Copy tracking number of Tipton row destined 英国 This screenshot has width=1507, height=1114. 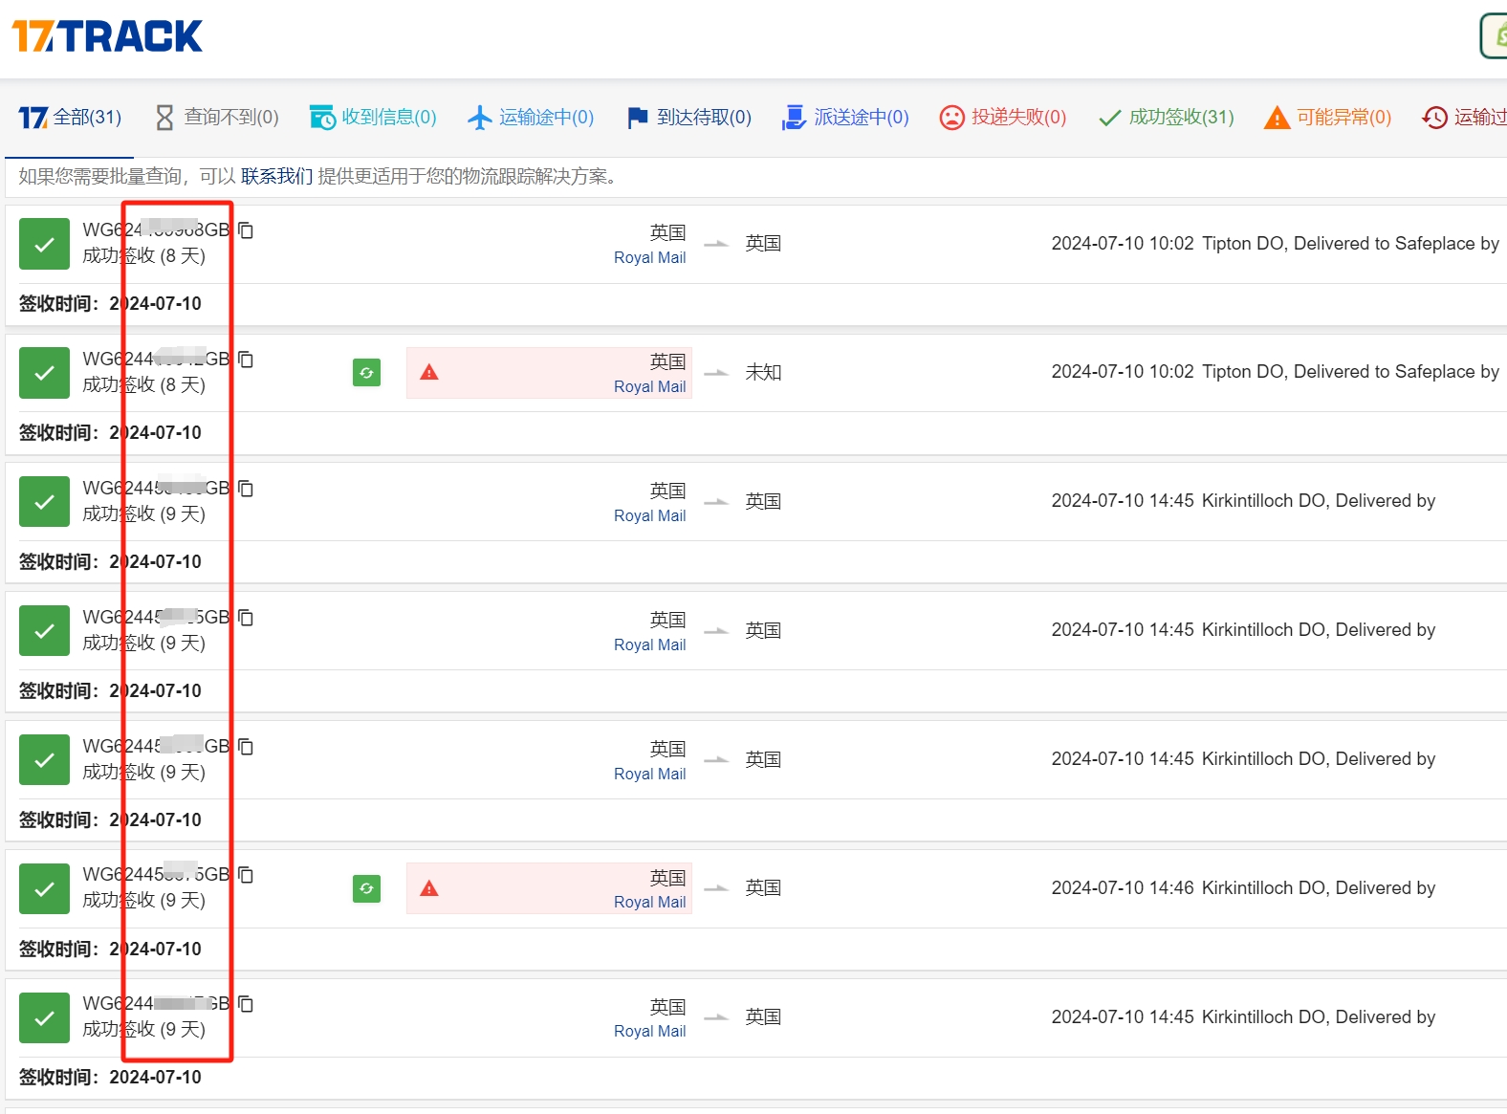point(246,230)
